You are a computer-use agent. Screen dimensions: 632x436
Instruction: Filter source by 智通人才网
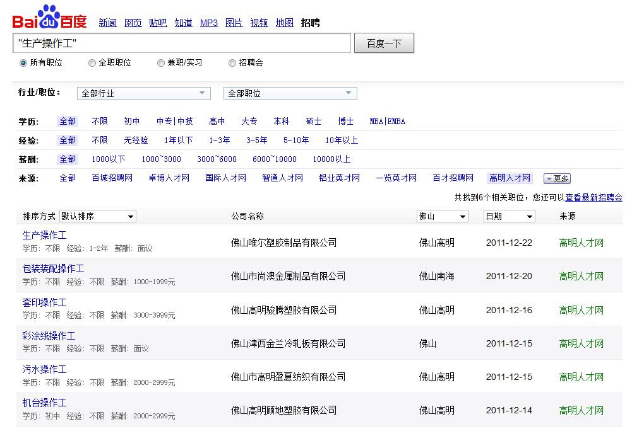(x=283, y=178)
